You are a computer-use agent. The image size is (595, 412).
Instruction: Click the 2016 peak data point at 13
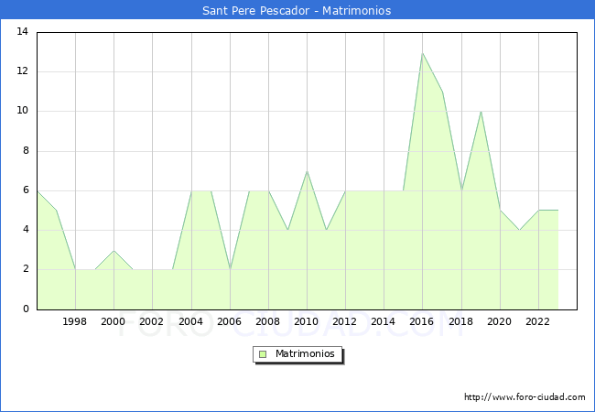click(x=422, y=53)
